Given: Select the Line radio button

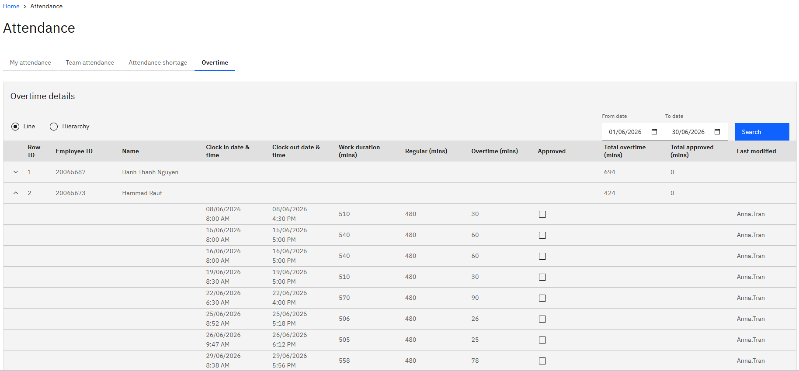Looking at the screenshot, I should pyautogui.click(x=15, y=127).
